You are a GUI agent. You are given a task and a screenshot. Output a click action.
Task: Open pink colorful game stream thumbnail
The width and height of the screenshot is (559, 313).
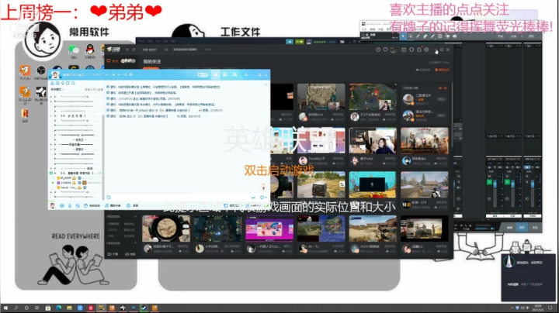point(269,229)
